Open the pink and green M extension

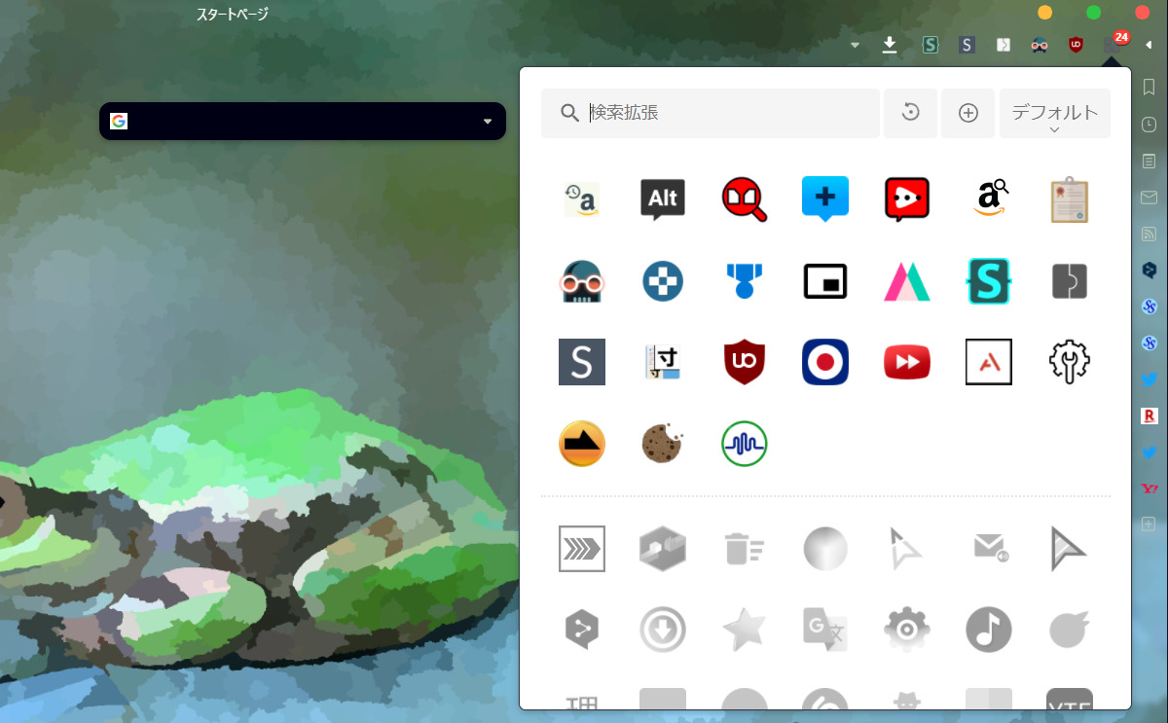click(x=907, y=281)
